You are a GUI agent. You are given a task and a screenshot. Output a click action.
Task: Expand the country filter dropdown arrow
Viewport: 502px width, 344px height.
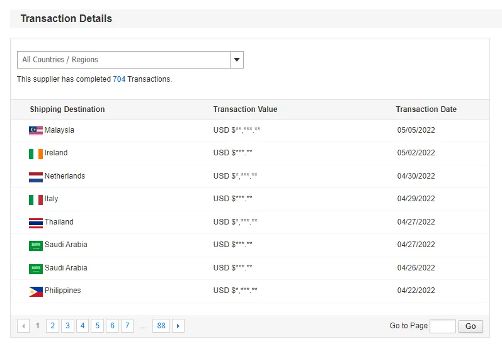236,60
